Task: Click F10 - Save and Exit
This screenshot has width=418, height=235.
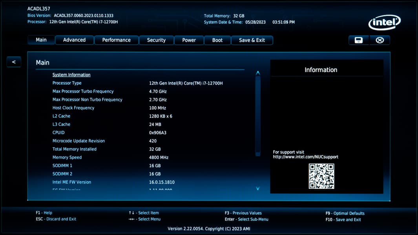Action: pos(343,220)
